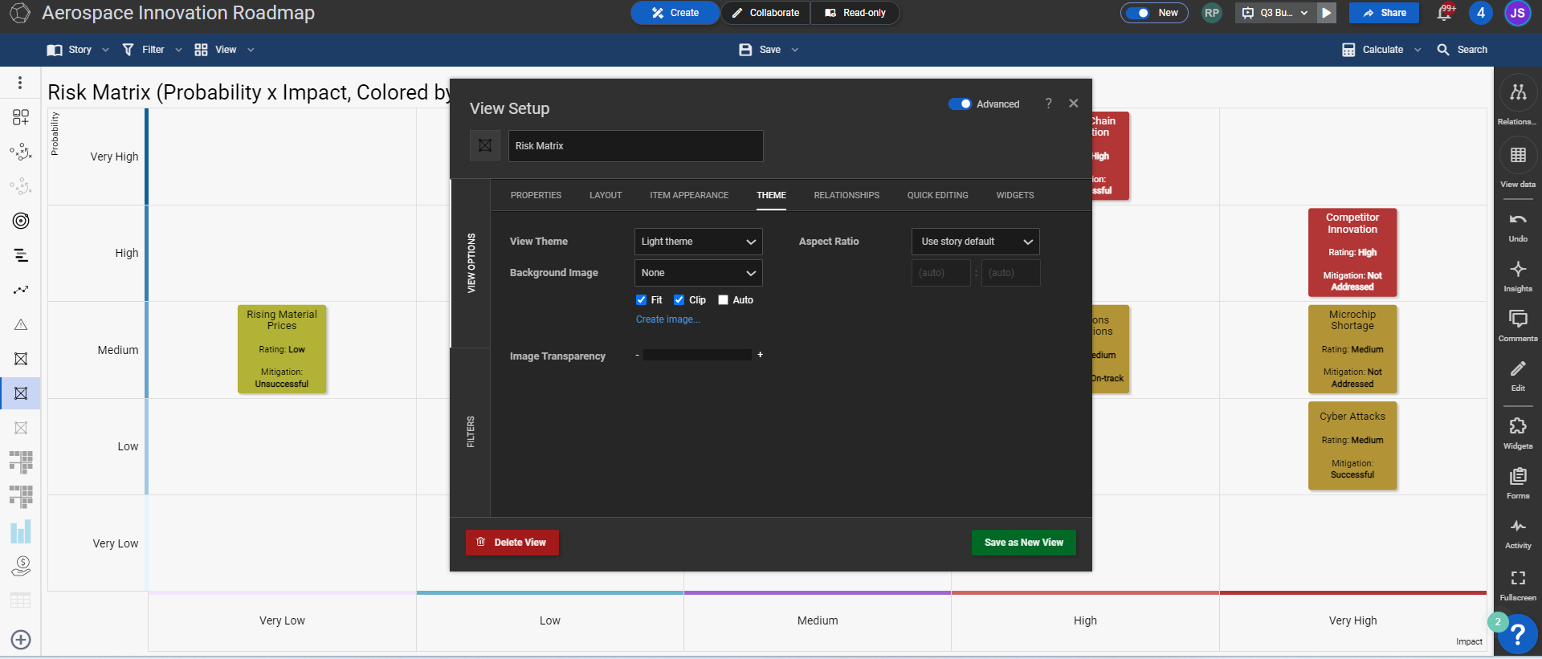Uncheck the Fit checkbox

pyautogui.click(x=641, y=300)
